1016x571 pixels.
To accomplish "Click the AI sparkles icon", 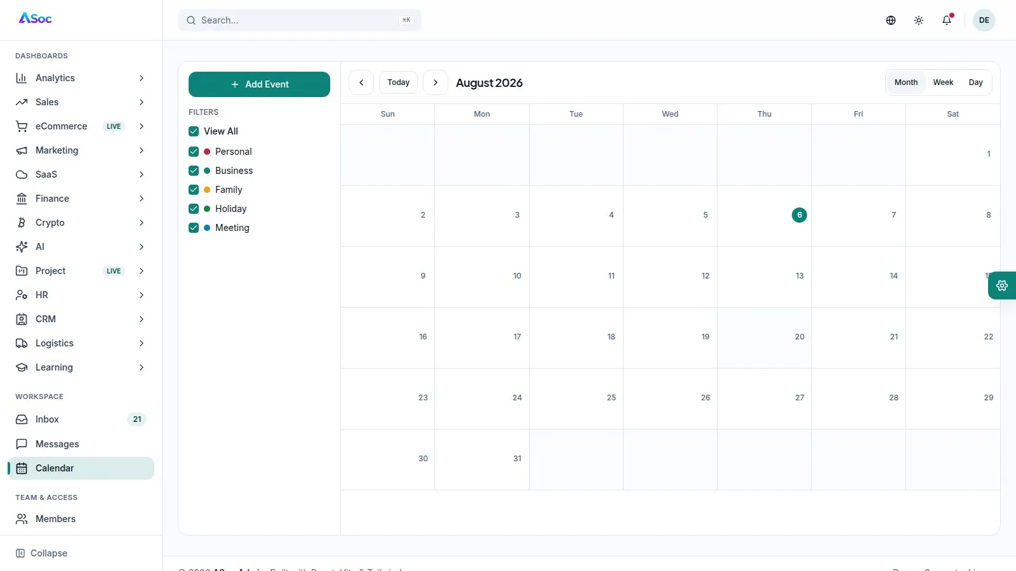I will 22,247.
